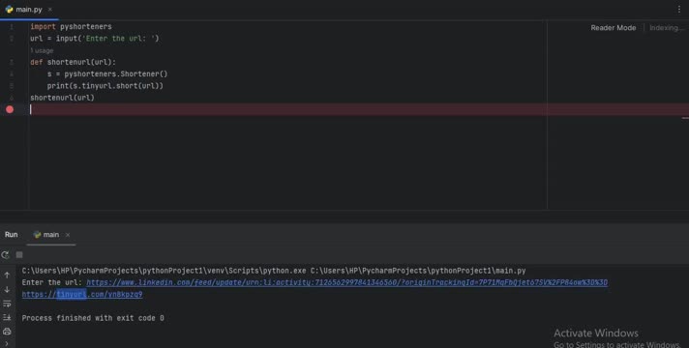Click the error stripe mark on editor scrollbar
Image resolution: width=689 pixels, height=348 pixels.
coord(685,118)
